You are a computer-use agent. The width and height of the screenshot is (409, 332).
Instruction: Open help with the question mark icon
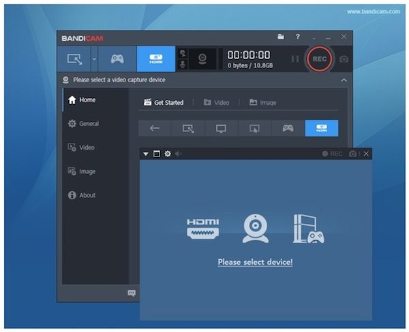click(298, 37)
